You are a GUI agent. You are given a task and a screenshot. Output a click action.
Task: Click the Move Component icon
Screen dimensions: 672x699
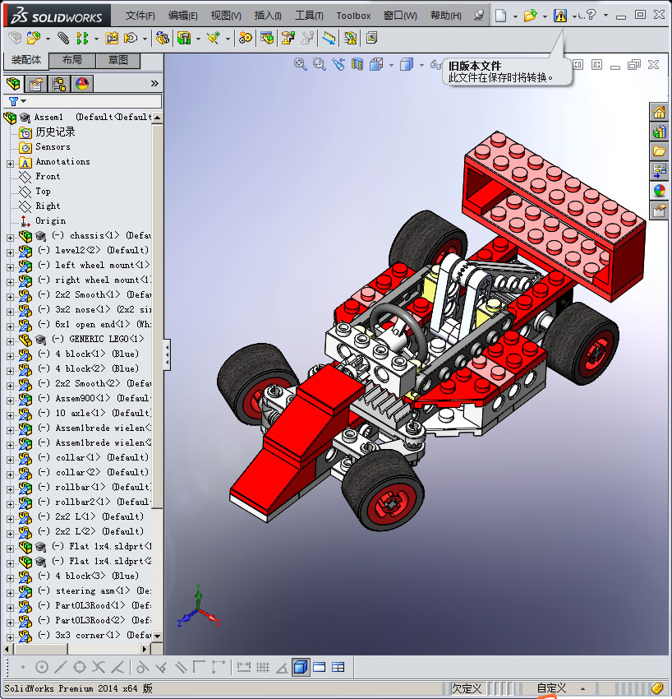coord(131,39)
